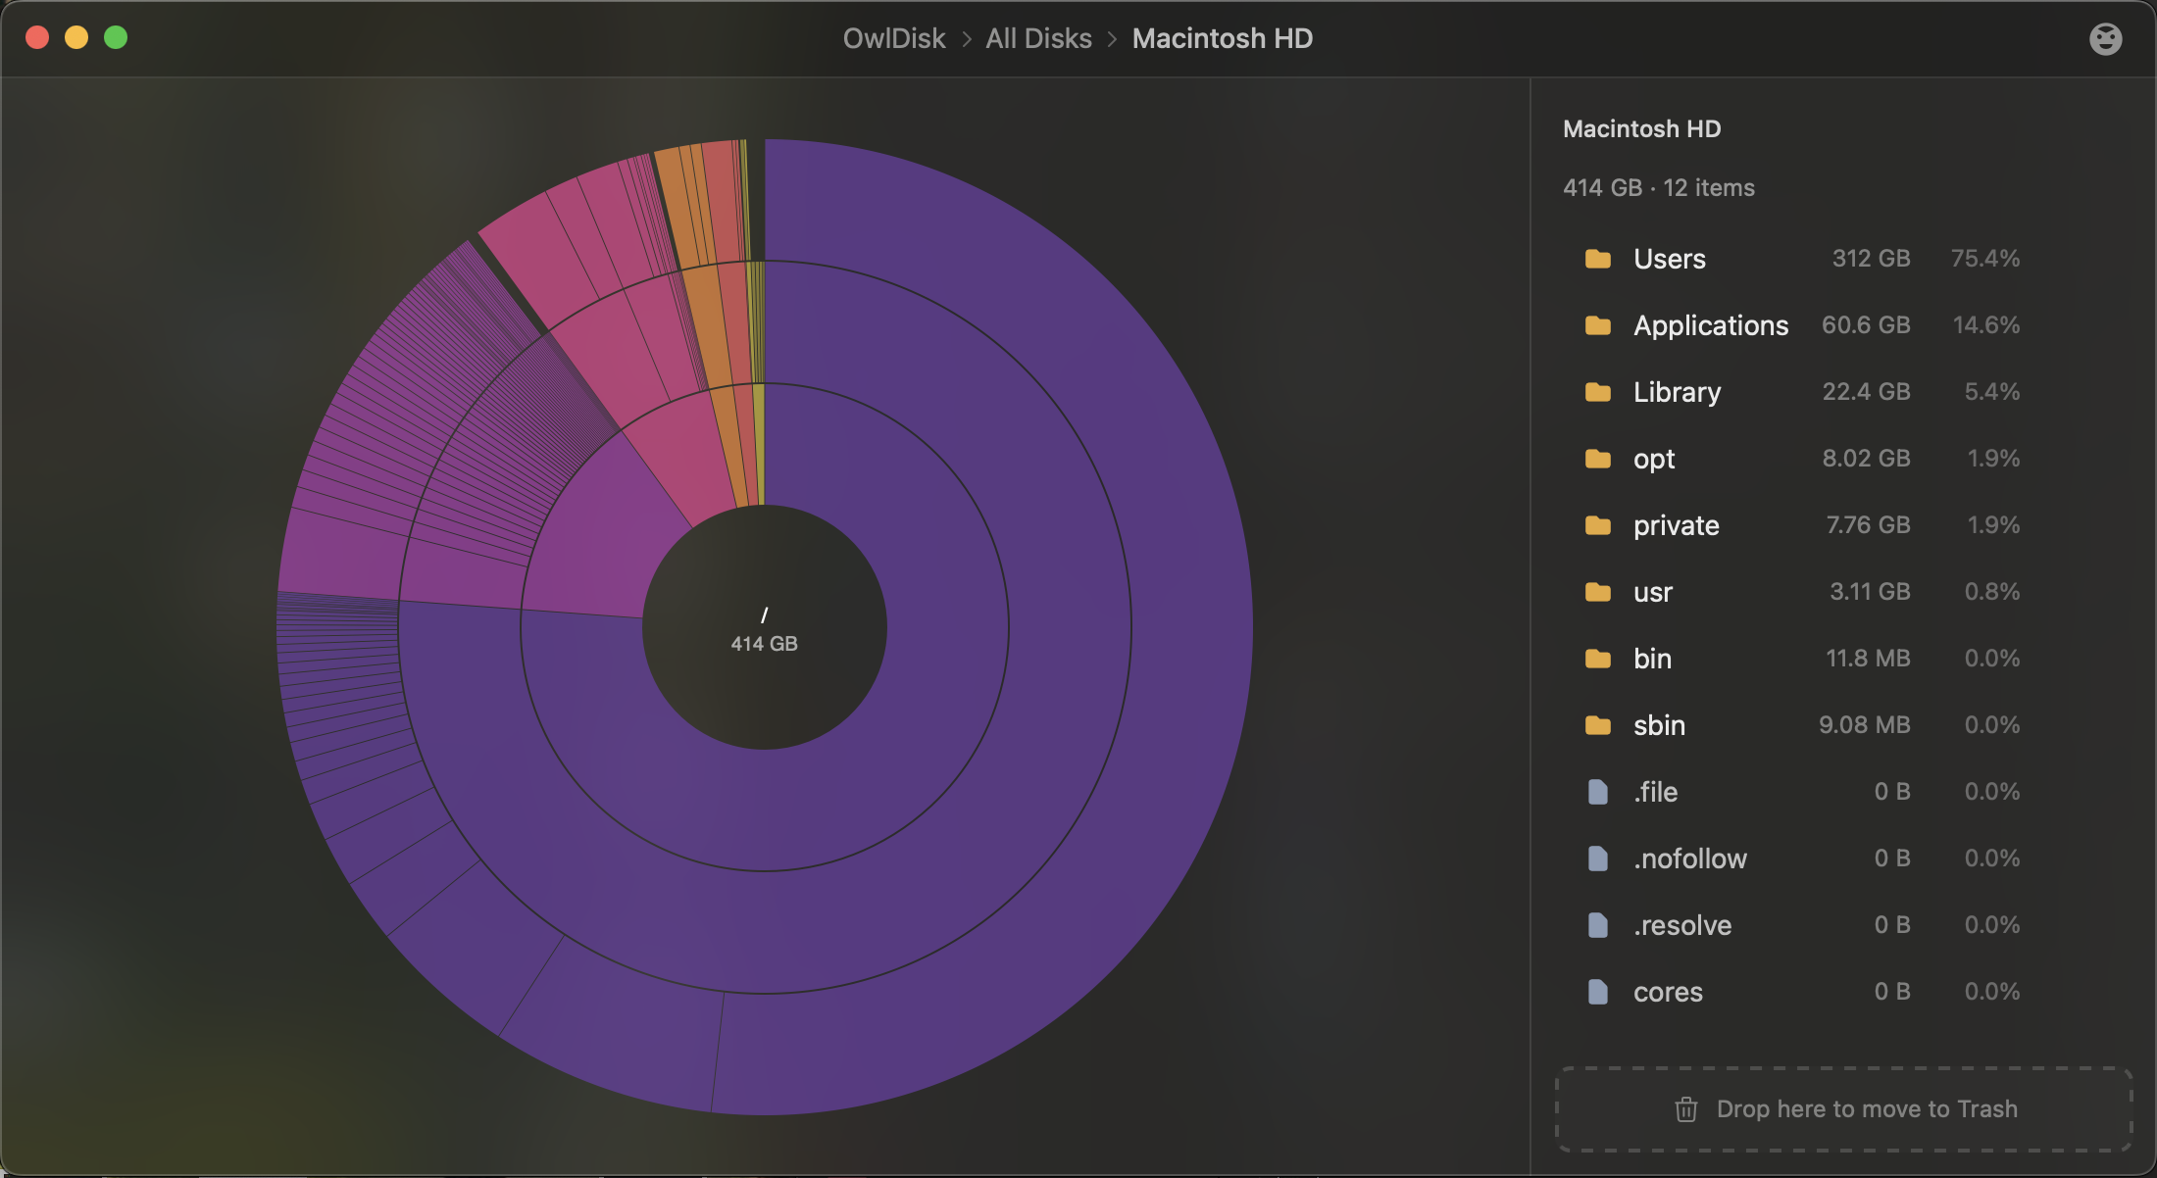Viewport: 2157px width, 1178px height.
Task: Click the bin folder icon
Action: pos(1598,659)
